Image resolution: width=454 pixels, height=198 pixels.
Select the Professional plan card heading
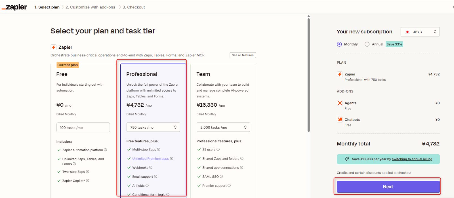(x=142, y=74)
